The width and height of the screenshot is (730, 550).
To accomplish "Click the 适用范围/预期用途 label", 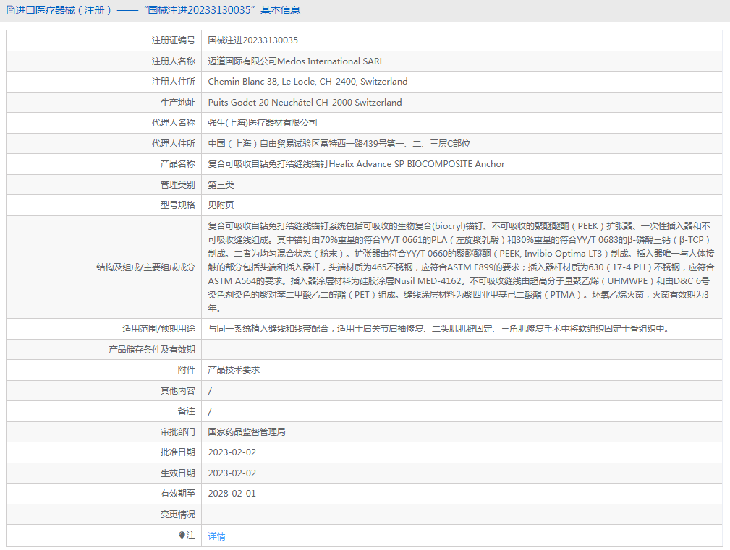I will pos(158,329).
